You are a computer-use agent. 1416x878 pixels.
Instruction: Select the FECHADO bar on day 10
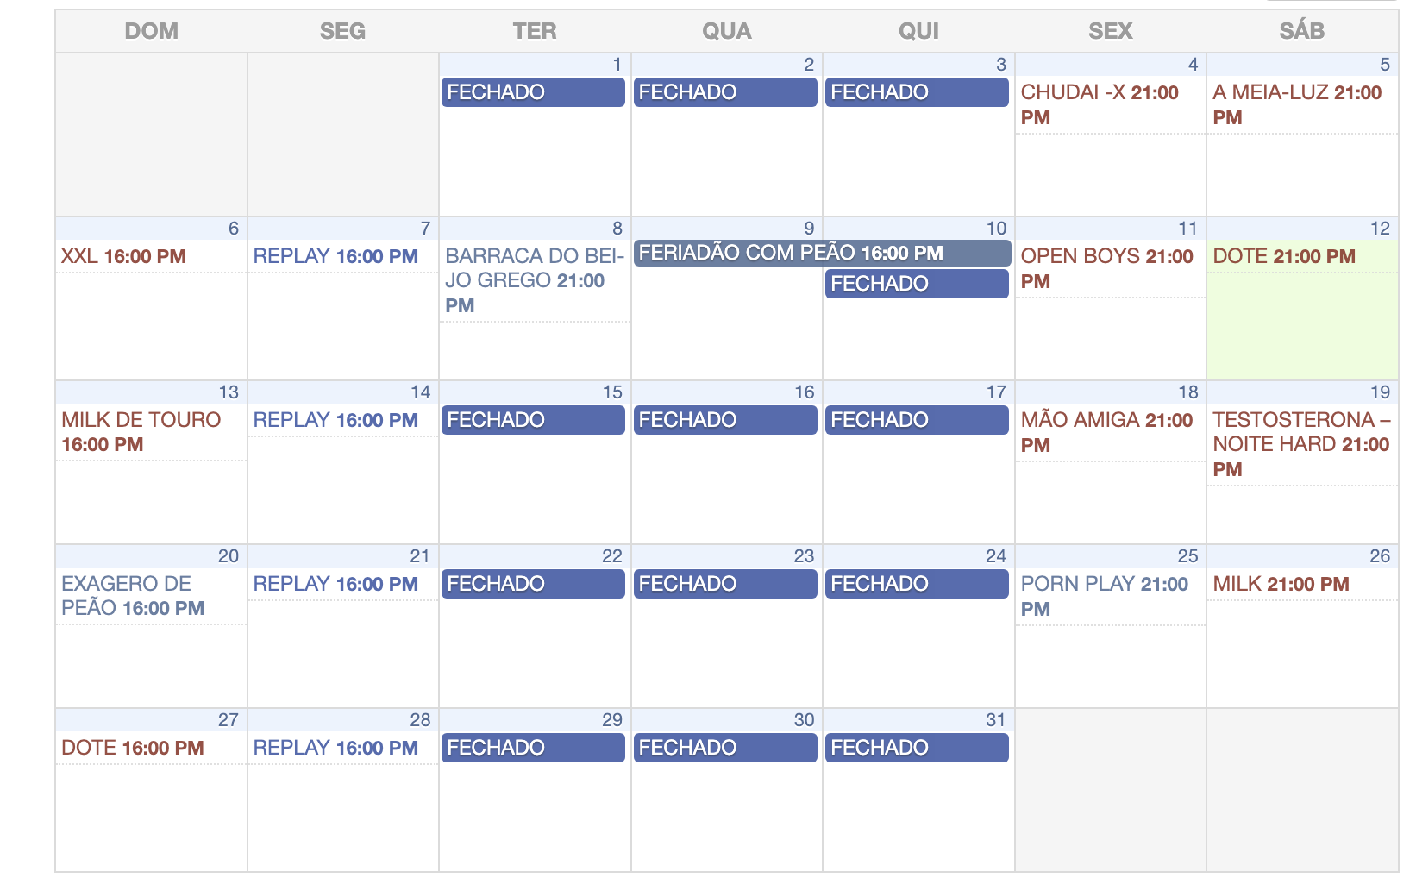(x=917, y=284)
